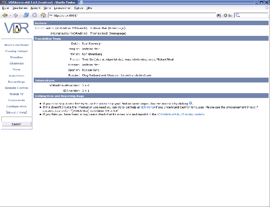Click the browser Back arrow button
The width and height of the screenshot is (270, 207).
coord(5,15)
